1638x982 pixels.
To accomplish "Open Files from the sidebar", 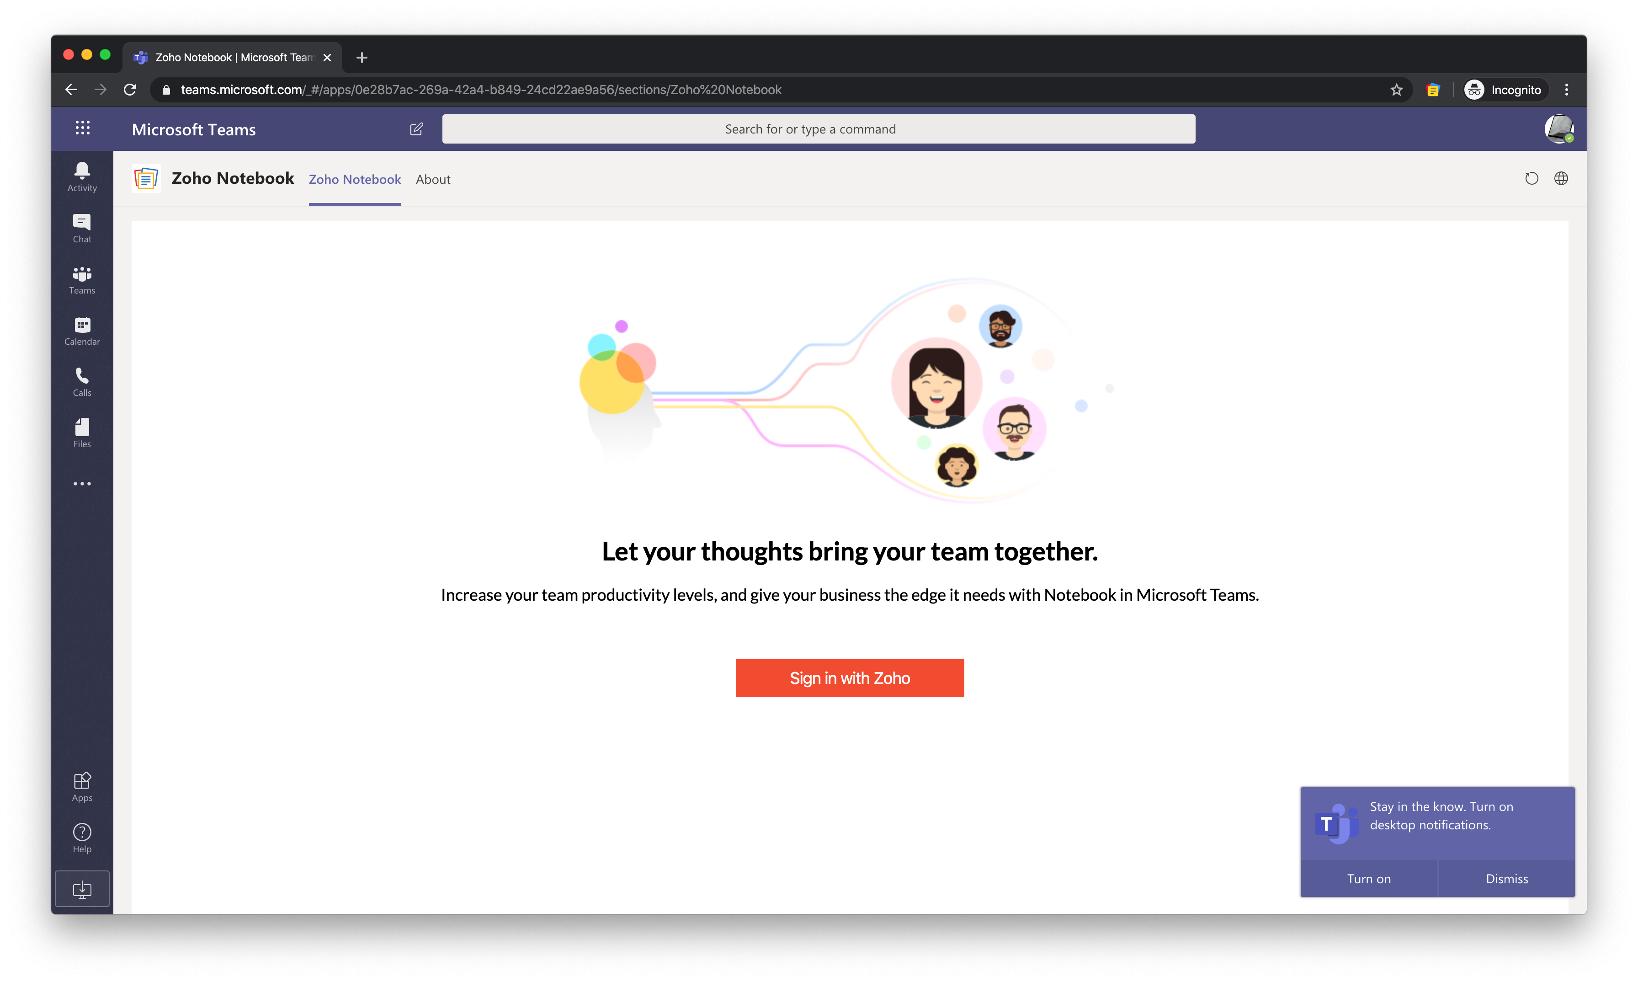I will [82, 433].
